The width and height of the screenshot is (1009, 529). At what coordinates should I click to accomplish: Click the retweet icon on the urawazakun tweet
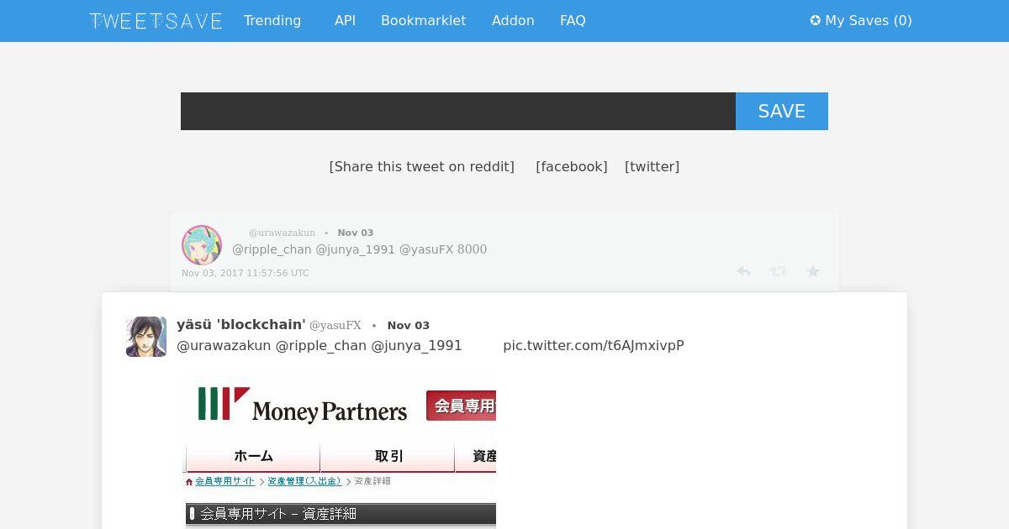click(779, 271)
